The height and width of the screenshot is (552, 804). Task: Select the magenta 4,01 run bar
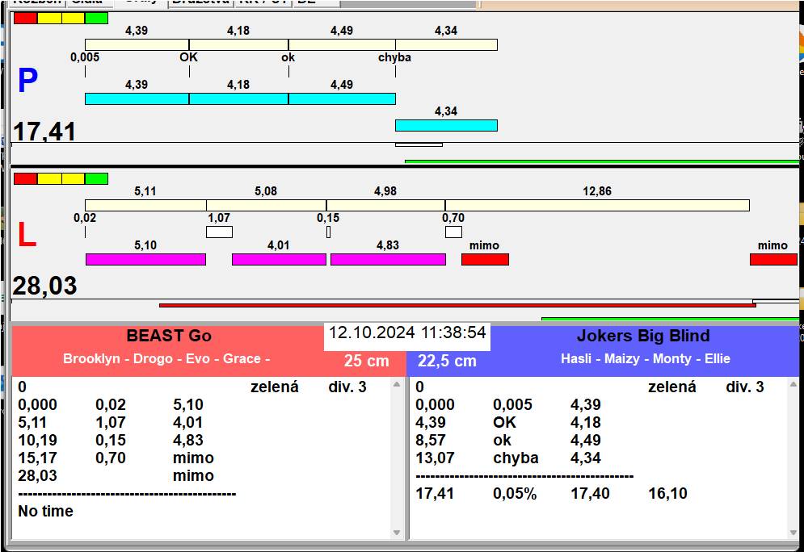[279, 259]
